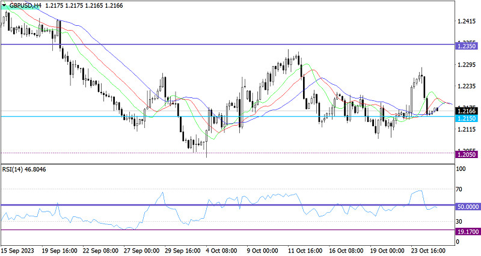Click the current price 1.2166 tag
Screen dimensions: 481x256
[467, 111]
